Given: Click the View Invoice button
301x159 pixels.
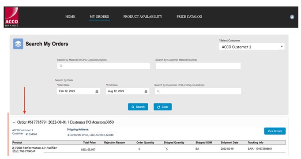Looking at the screenshot, I should (x=275, y=131).
